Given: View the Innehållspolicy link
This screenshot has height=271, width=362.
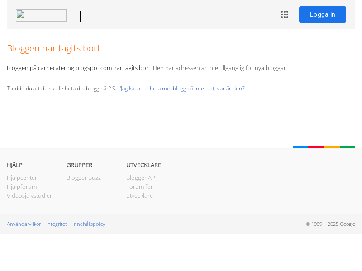Looking at the screenshot, I should click(x=89, y=224).
